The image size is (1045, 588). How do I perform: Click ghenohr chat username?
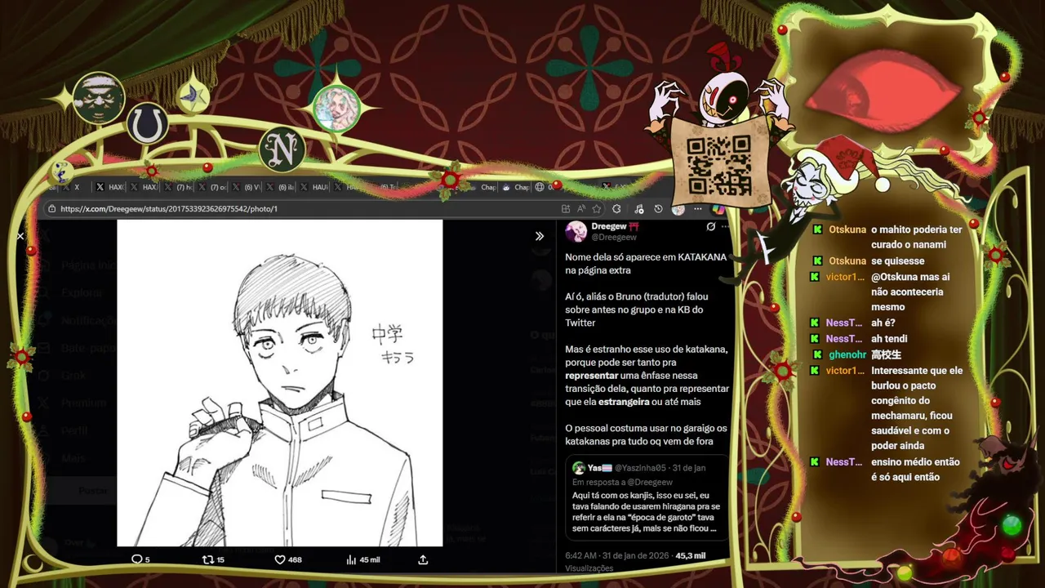847,354
